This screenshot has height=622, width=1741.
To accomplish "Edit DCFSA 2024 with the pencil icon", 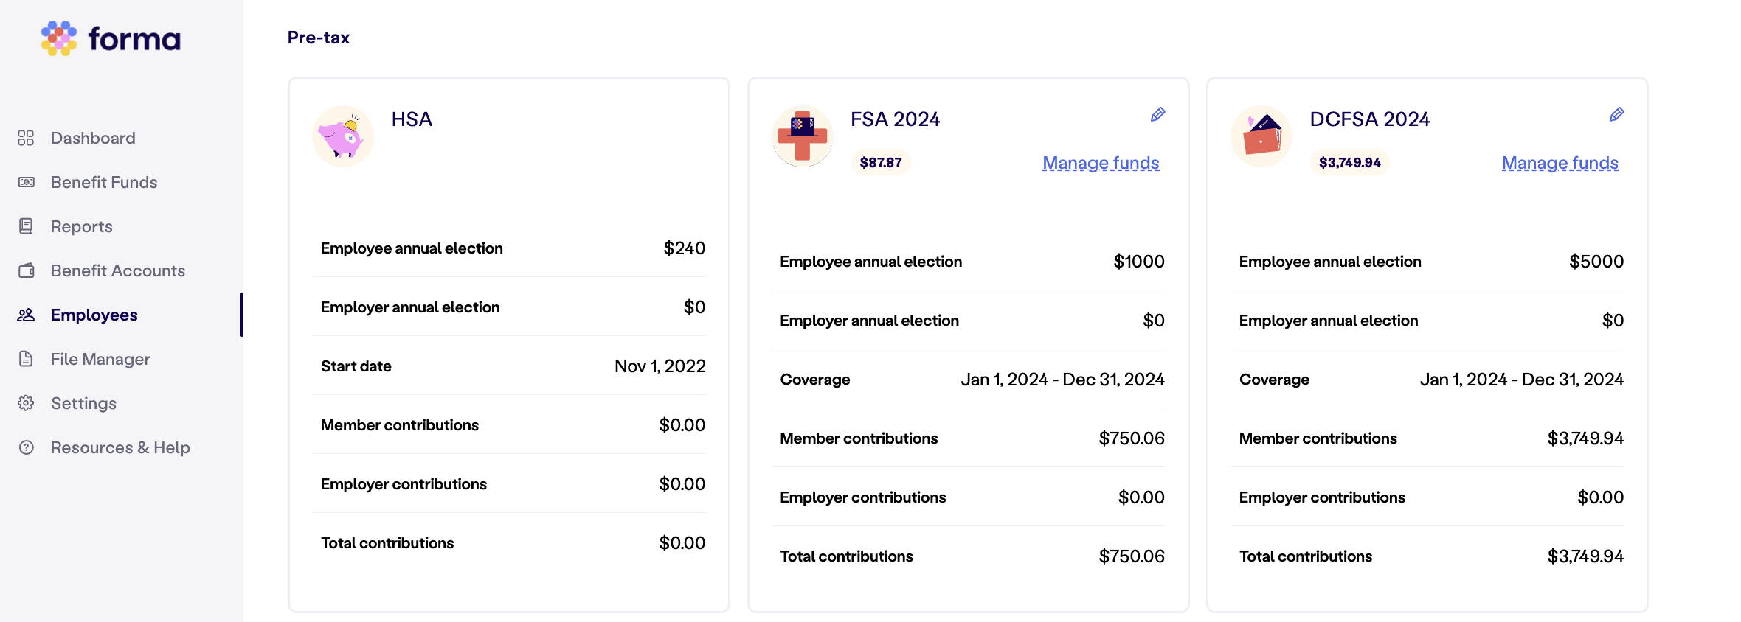I will (x=1616, y=114).
